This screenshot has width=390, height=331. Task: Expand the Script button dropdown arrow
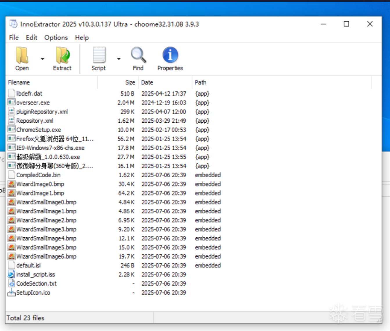click(119, 59)
